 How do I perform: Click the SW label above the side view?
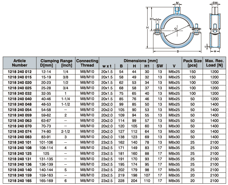[x=215, y=3]
